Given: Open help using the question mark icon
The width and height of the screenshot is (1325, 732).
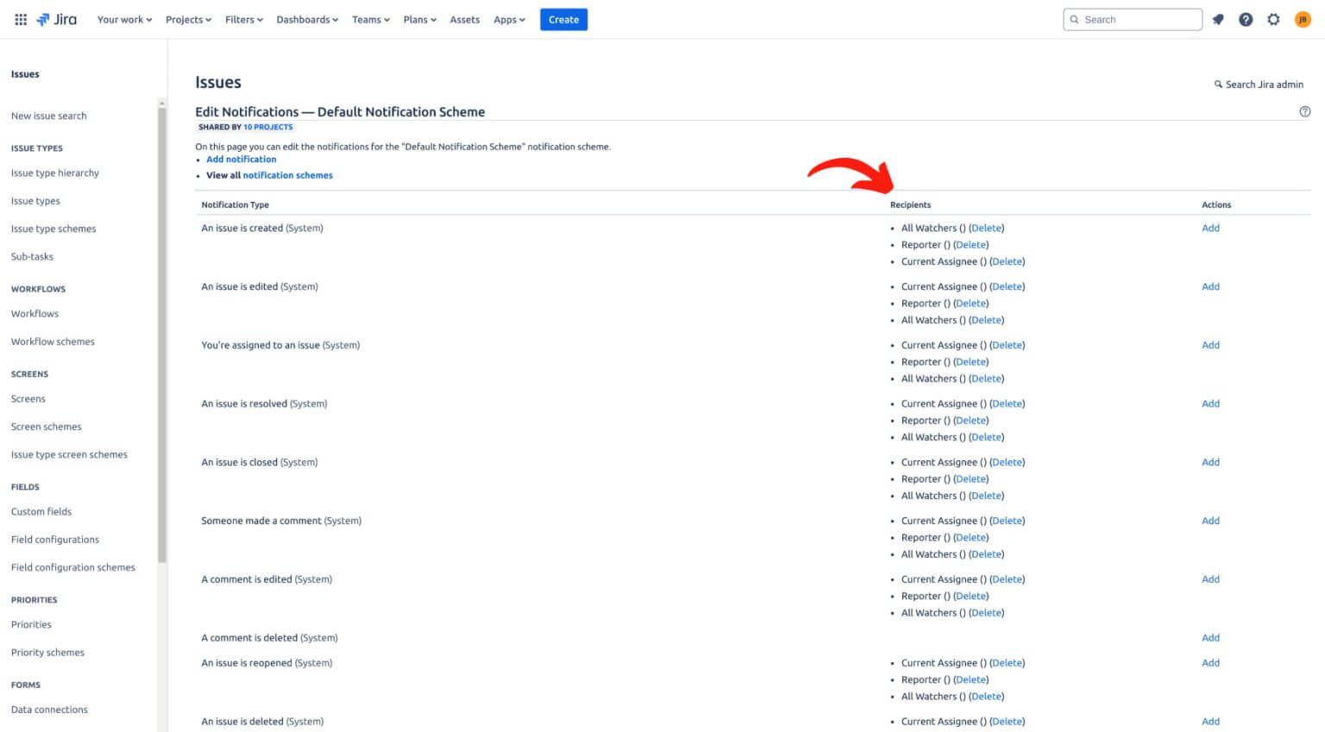Looking at the screenshot, I should coord(1246,19).
